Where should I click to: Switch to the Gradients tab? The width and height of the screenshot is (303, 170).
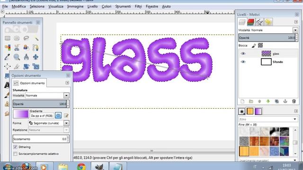pyautogui.click(x=258, y=111)
